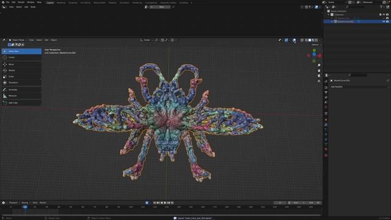
Task: Switch perspective/orthographic grid icon
Action: click(x=319, y=81)
